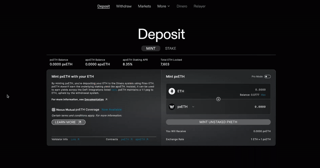Screen dimensions: 320x168
Task: Open the 'here' DeFi integrations link
Action: click(x=114, y=90)
